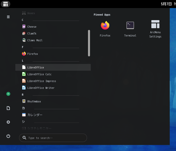Screen dimensions: 176x151
Task: Select the Rhythmbox entry text
Action: pyautogui.click(x=34, y=101)
